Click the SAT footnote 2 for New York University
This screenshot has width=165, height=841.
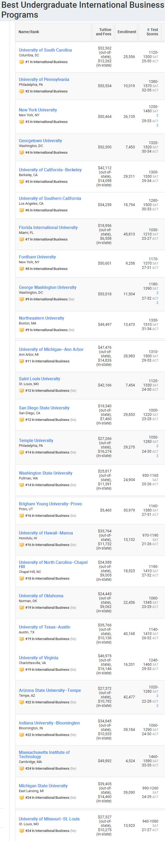[157, 115]
